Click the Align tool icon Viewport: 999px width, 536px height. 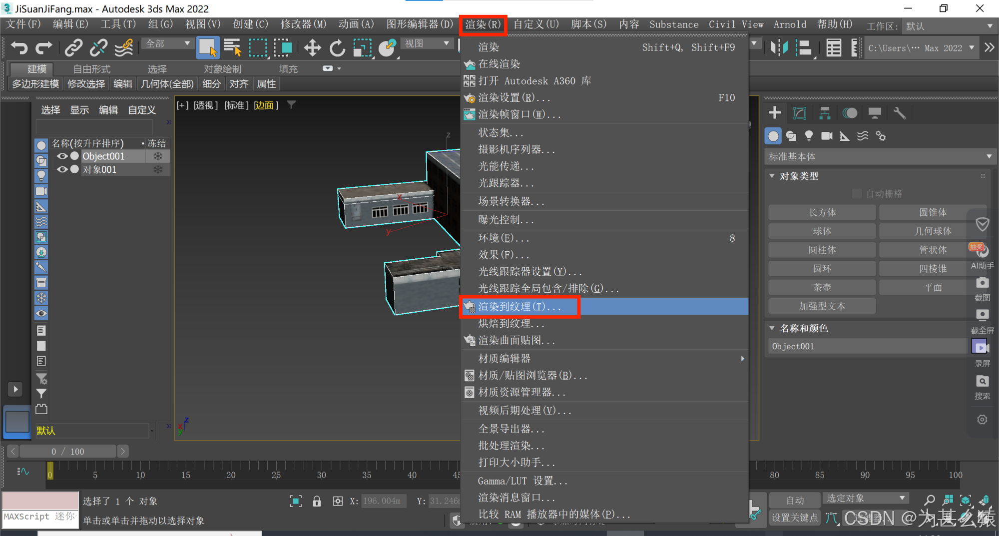(803, 48)
